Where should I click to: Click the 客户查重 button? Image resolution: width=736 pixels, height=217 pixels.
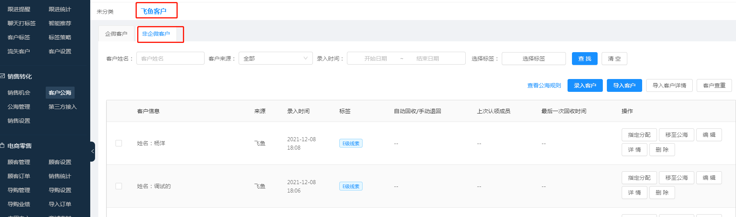pyautogui.click(x=714, y=85)
